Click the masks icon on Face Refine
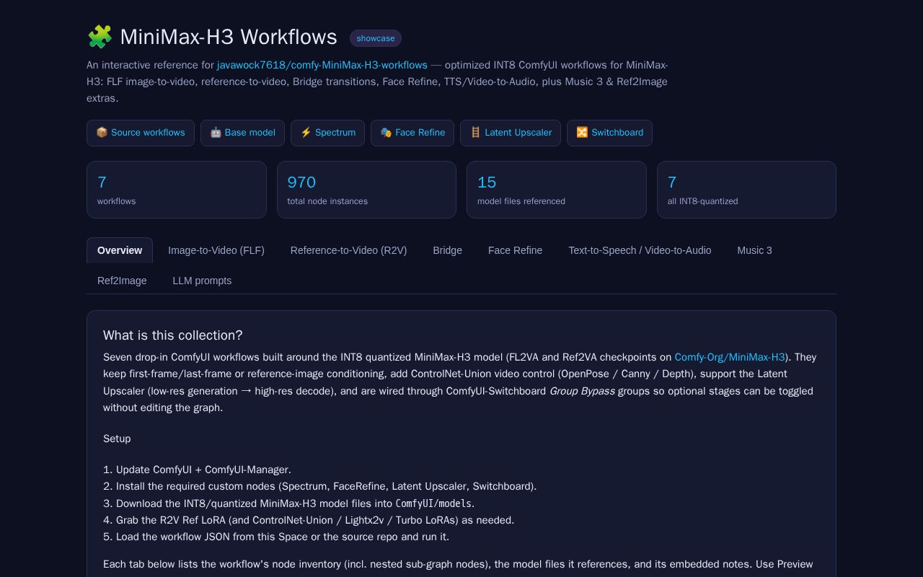 [x=386, y=133]
